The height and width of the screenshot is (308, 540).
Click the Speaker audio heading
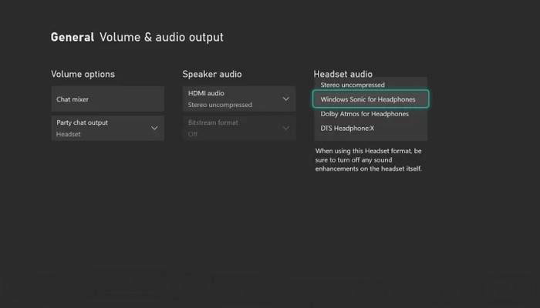coord(212,74)
